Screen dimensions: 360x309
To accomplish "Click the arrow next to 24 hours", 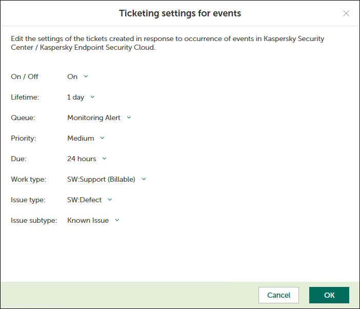I will click(104, 159).
